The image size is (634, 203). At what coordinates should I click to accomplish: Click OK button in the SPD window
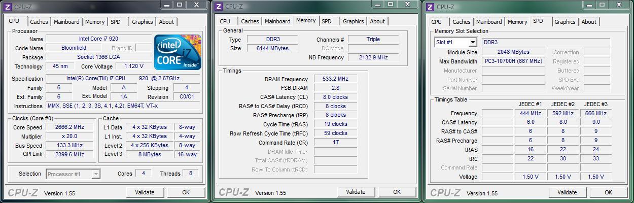(608, 192)
